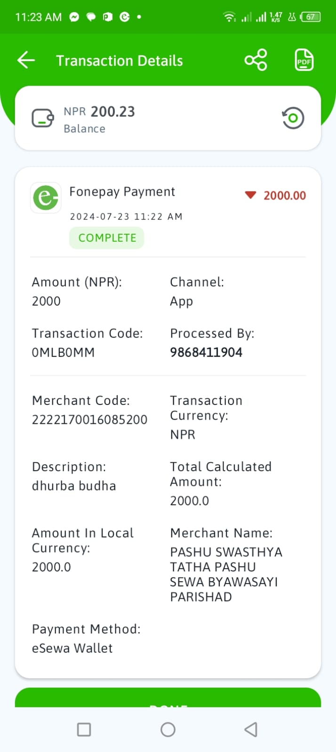Go to Android home circle button
This screenshot has height=752, width=336.
(x=168, y=729)
